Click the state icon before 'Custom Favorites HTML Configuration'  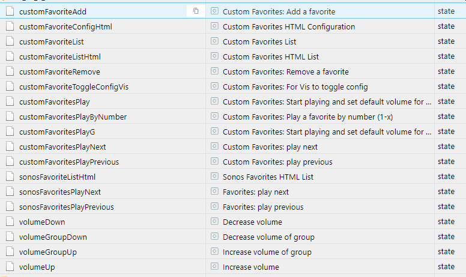pyautogui.click(x=214, y=26)
